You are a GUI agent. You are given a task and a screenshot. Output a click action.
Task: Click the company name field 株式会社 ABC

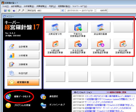(44, 11)
